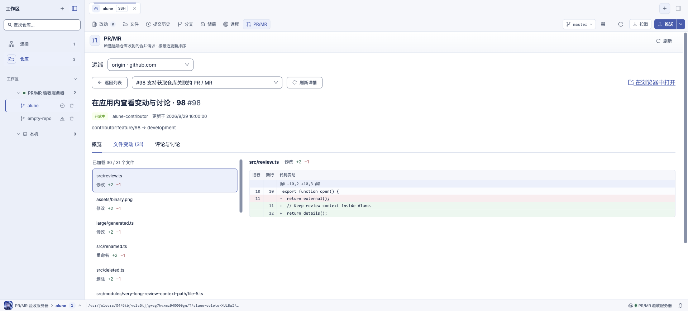Viewport: 688px width, 311px height.
Task: Open the #98 pull request selector dropdown
Action: (207, 82)
